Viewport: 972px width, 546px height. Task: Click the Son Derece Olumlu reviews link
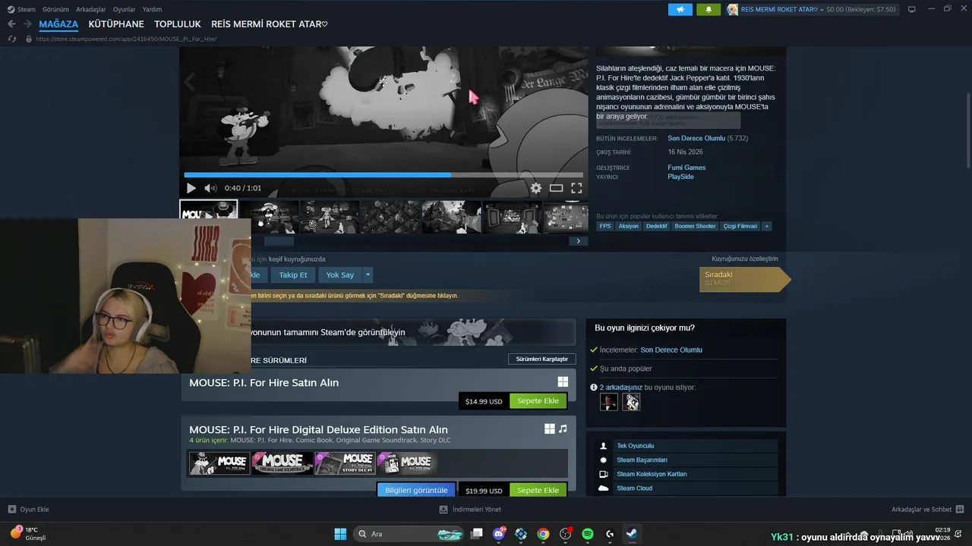point(696,139)
